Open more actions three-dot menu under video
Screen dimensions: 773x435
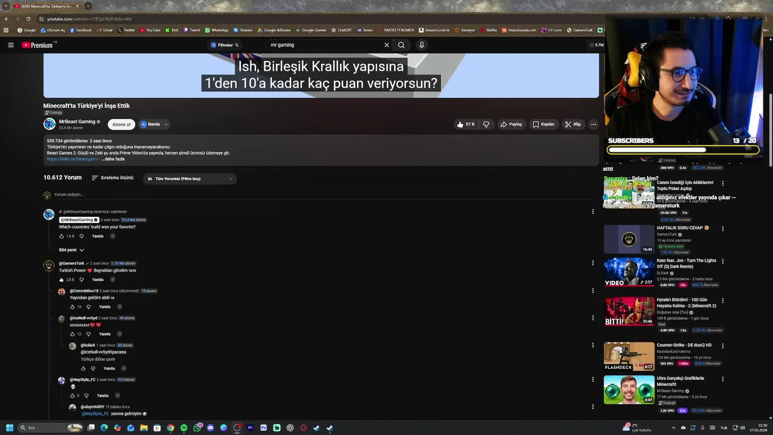594,124
